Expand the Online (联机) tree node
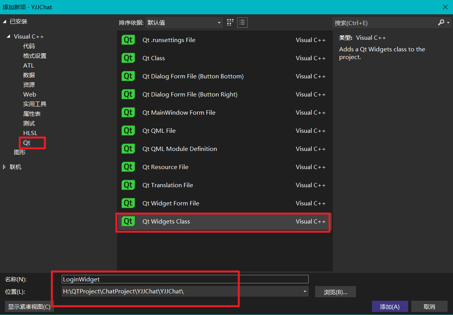This screenshot has width=453, height=315. pyautogui.click(x=4, y=167)
